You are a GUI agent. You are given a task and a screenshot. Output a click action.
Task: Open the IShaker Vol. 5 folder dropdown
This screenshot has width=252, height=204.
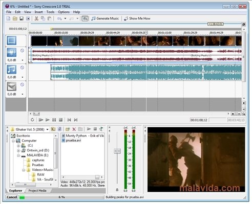[x=48, y=129]
